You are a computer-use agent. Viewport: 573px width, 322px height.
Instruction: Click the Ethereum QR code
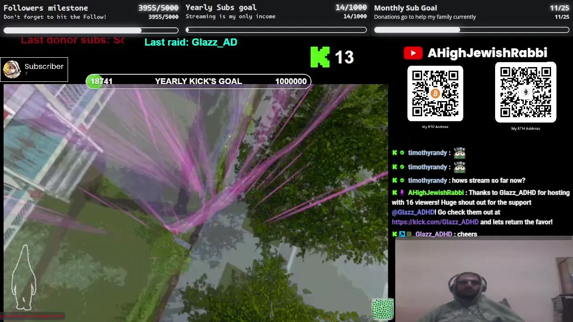[x=526, y=93]
